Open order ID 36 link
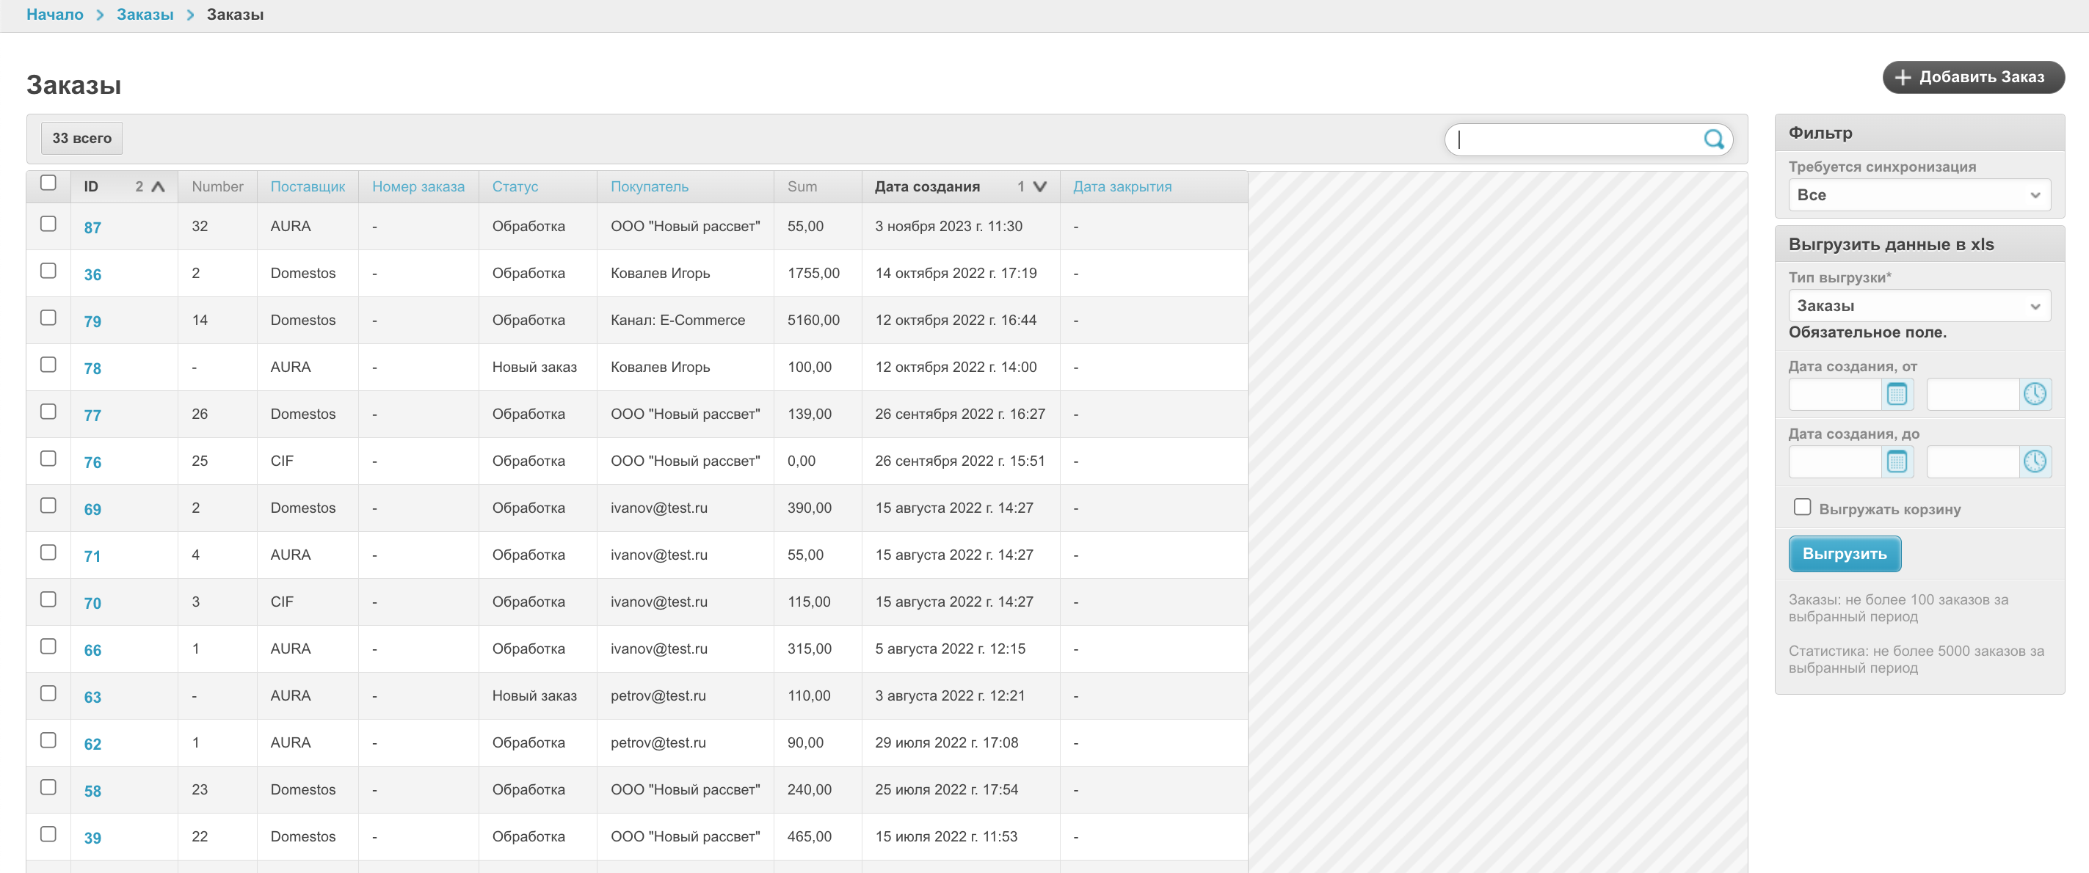The width and height of the screenshot is (2089, 873). pyautogui.click(x=92, y=275)
